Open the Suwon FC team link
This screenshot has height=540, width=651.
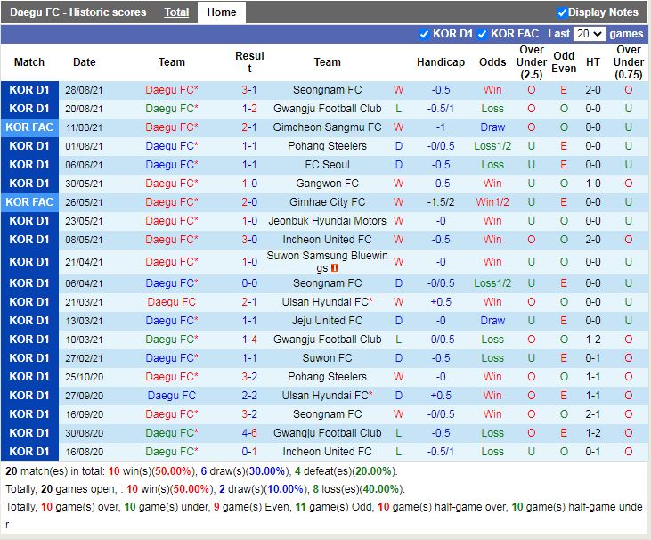(327, 358)
